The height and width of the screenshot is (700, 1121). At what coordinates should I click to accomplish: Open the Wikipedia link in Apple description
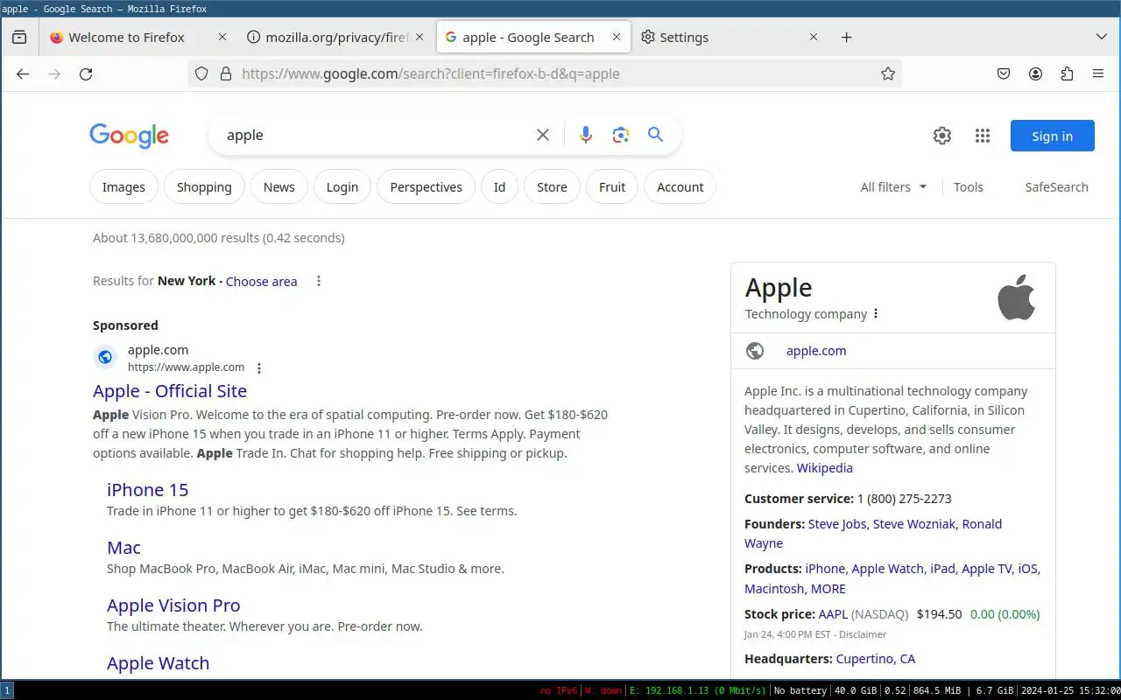[x=824, y=468]
